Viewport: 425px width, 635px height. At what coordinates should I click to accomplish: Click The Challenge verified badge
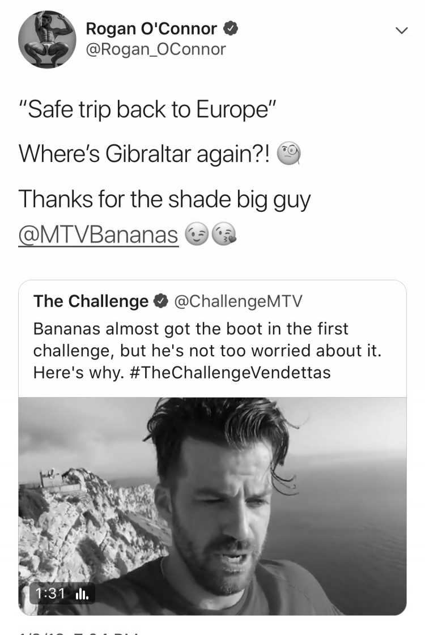point(161,301)
